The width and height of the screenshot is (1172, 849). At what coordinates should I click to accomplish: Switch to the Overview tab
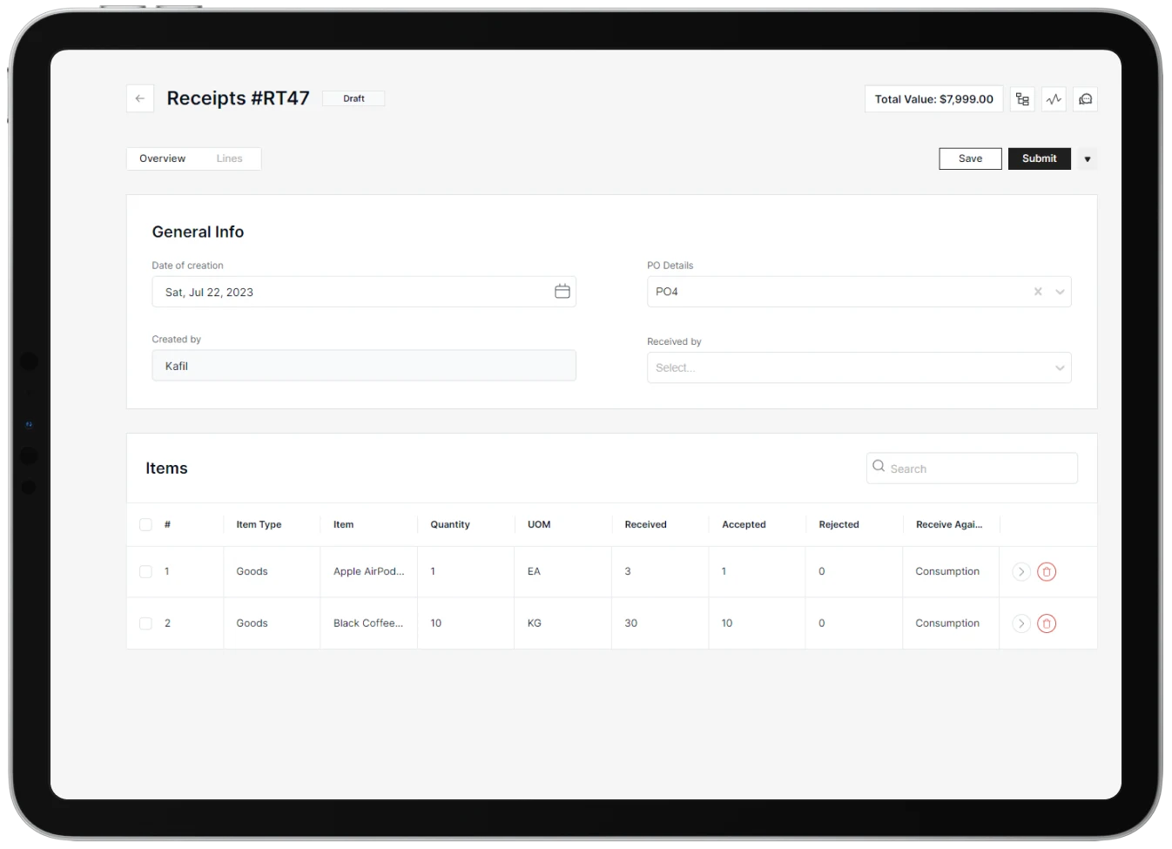tap(163, 158)
